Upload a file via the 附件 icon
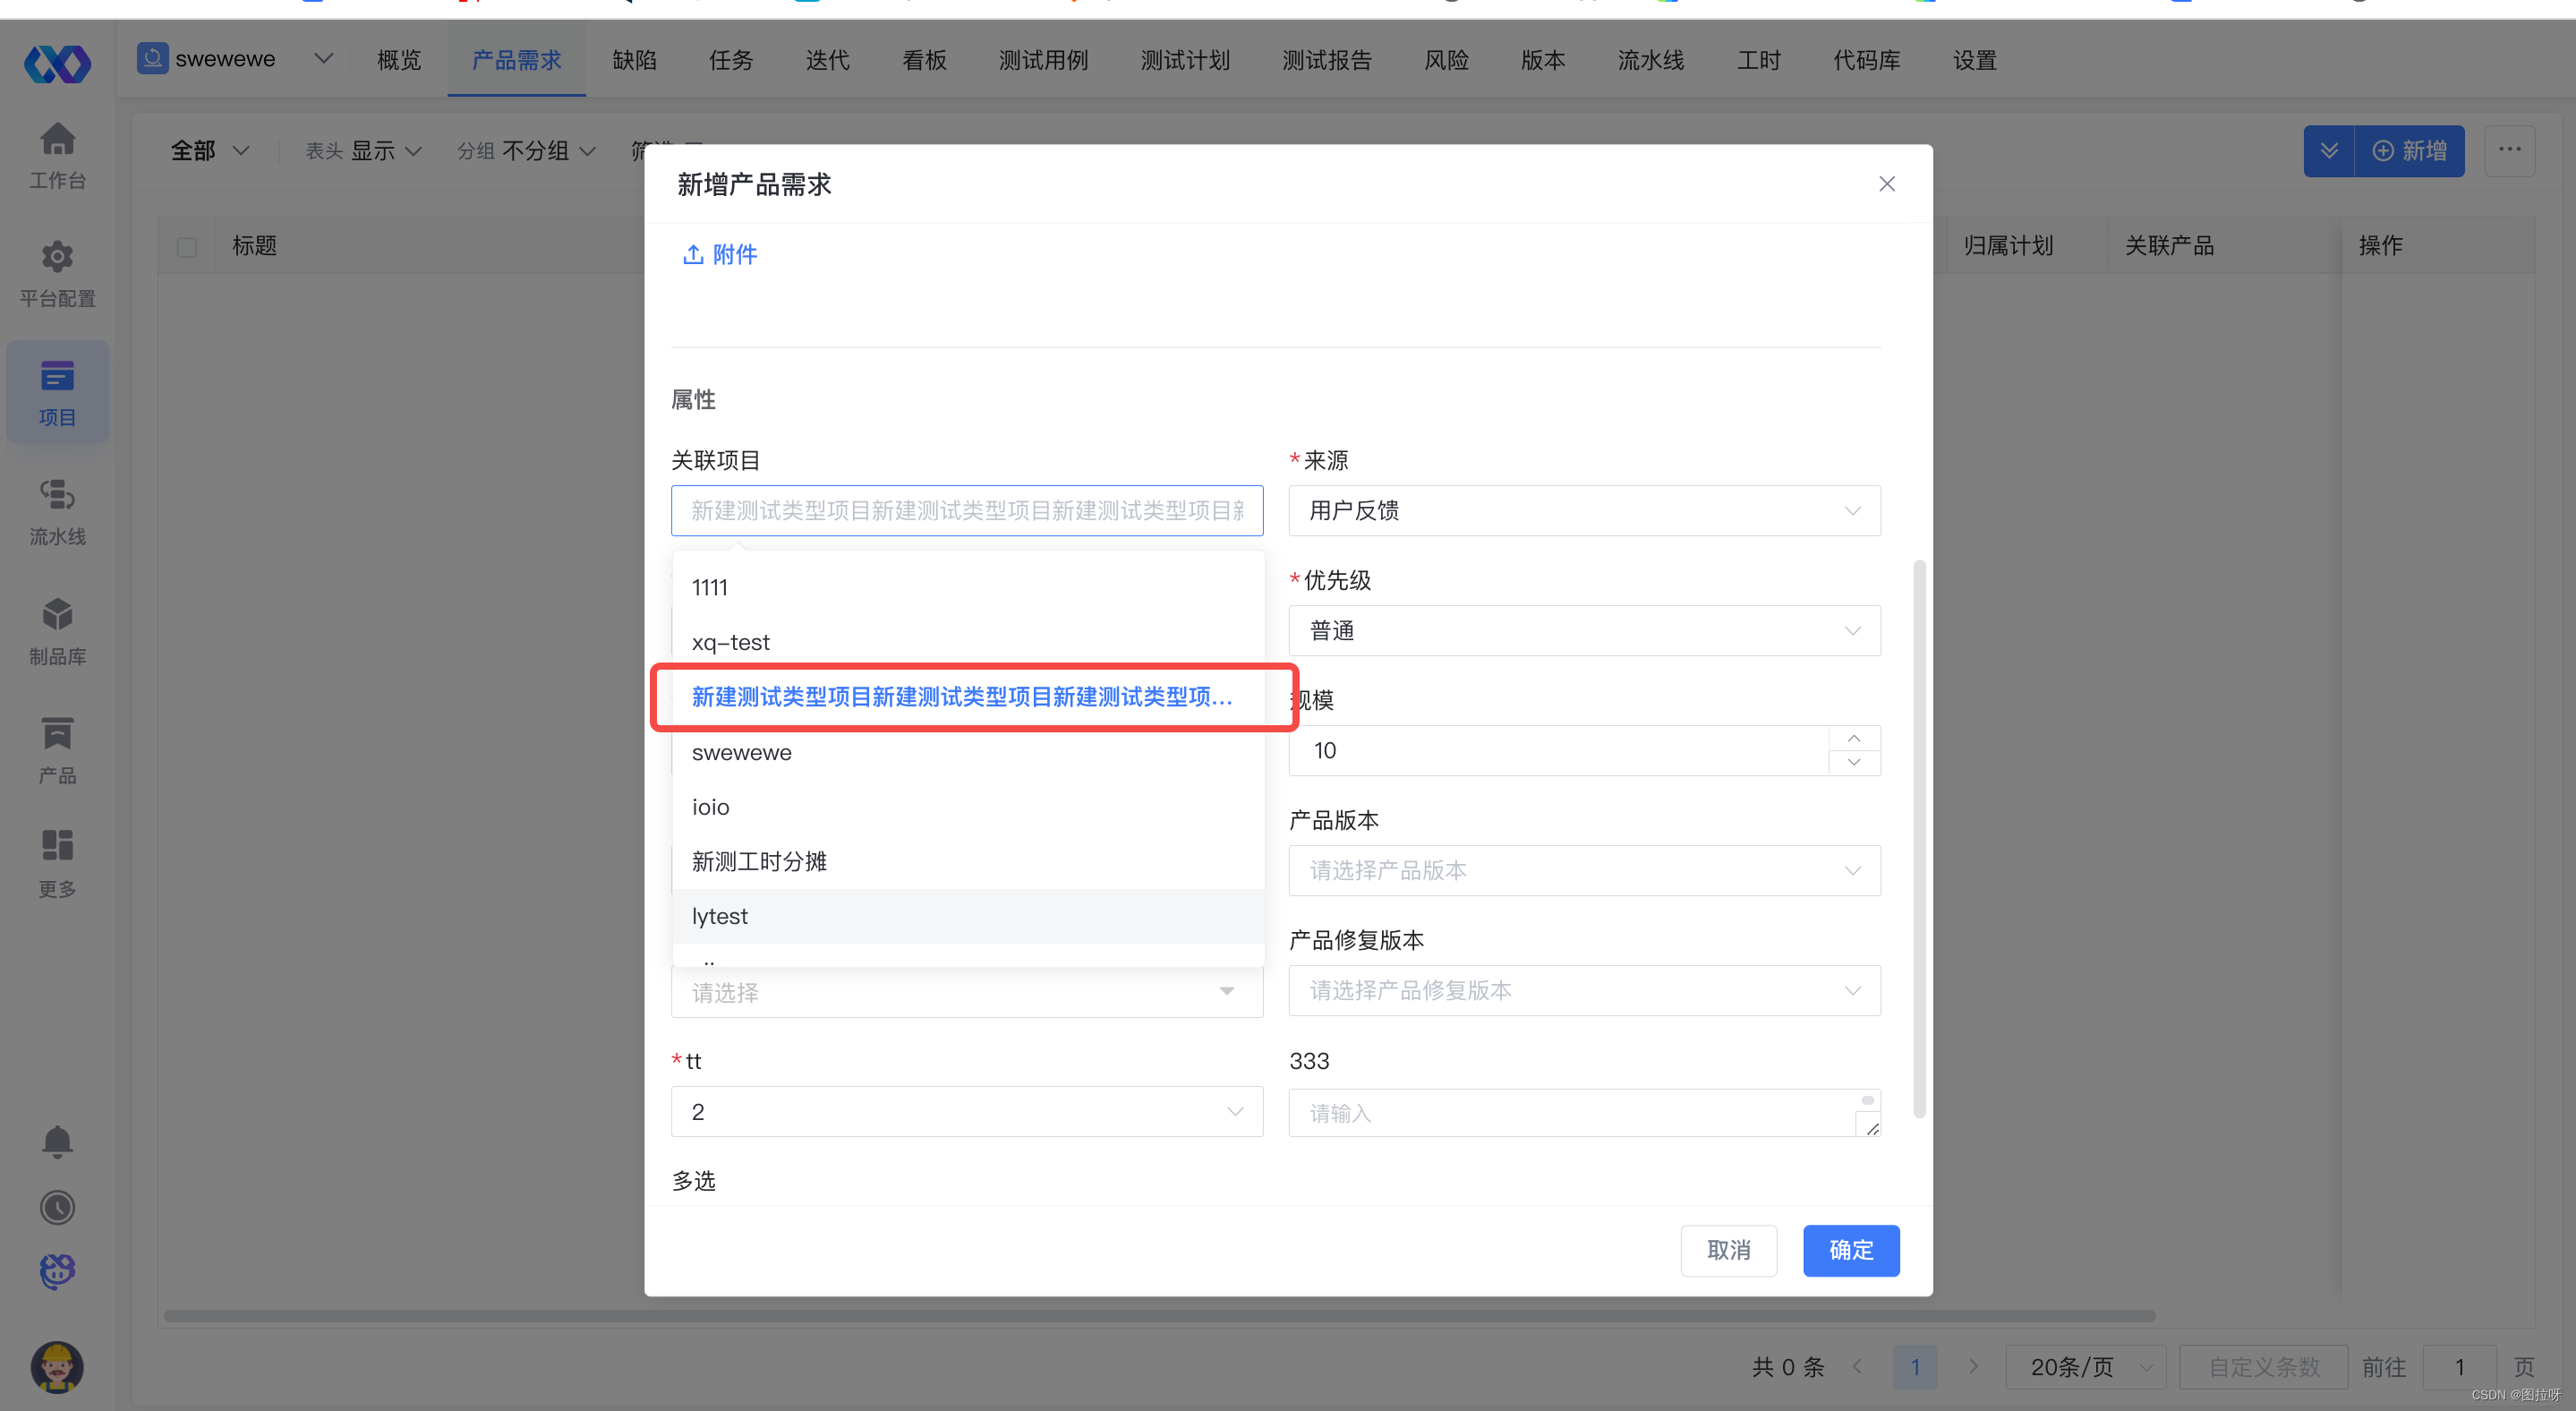 (718, 254)
